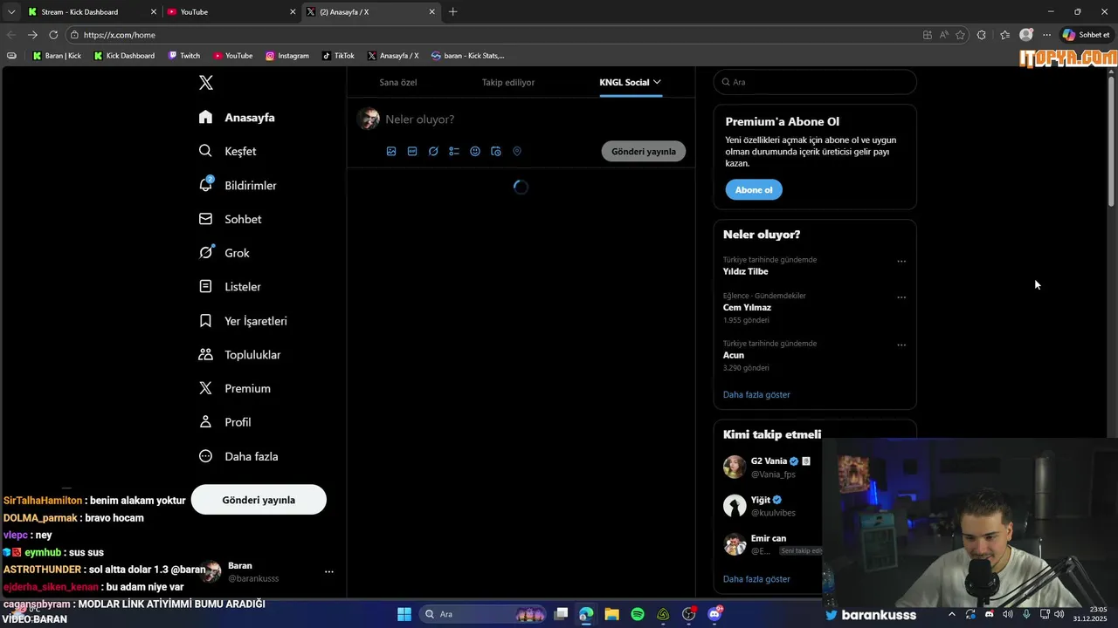Click Daha fazla göster under follow suggestions
The width and height of the screenshot is (1118, 628).
click(756, 578)
